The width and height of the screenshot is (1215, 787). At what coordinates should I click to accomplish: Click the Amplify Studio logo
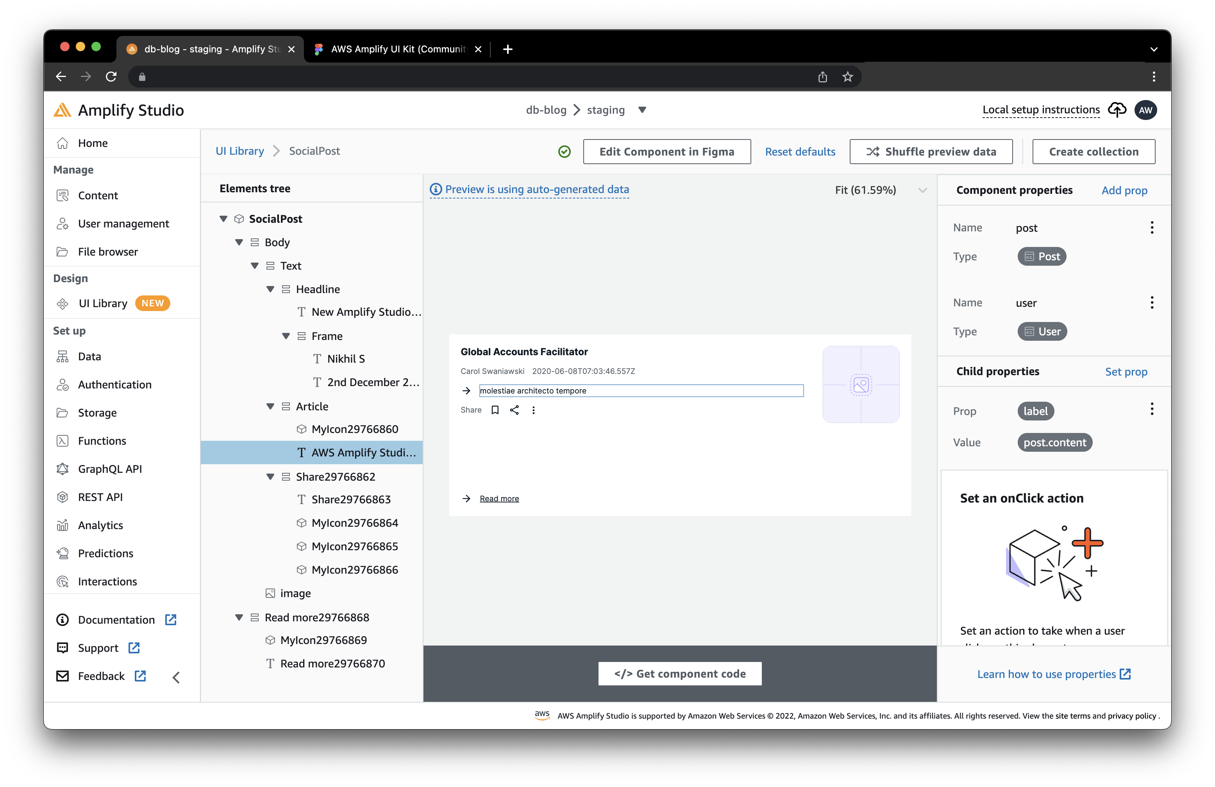pyautogui.click(x=62, y=110)
